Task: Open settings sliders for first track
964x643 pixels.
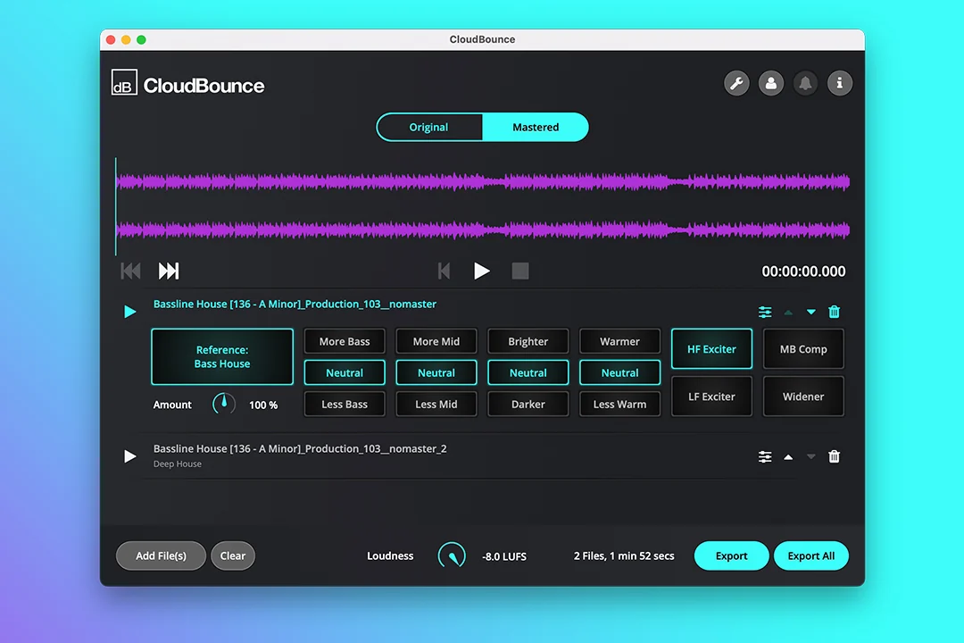Action: pyautogui.click(x=765, y=312)
